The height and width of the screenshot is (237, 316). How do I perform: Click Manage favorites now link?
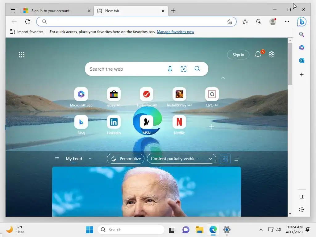tap(175, 32)
